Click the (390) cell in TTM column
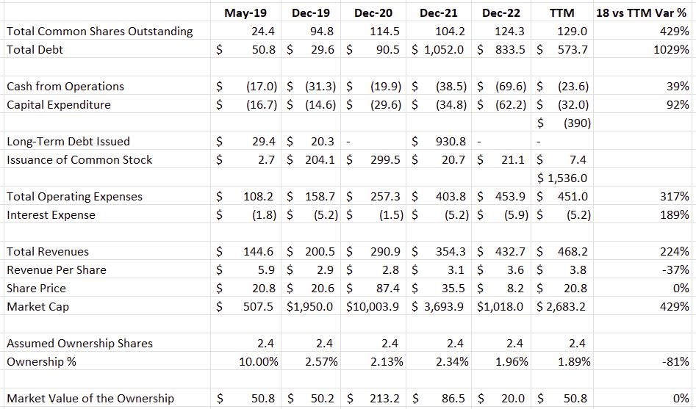This screenshot has height=409, width=696. click(x=575, y=123)
